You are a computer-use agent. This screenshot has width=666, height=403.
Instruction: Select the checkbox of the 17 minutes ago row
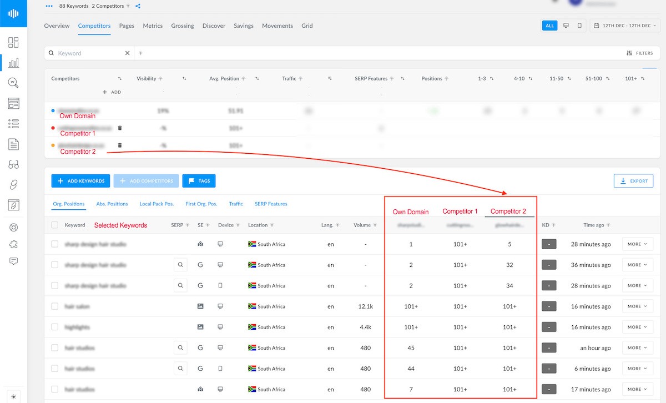pos(54,389)
